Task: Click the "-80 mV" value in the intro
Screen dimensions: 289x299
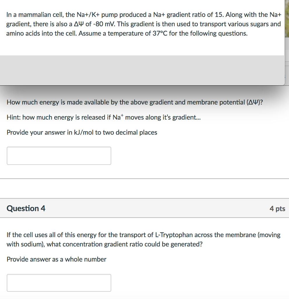Action: tap(99, 24)
